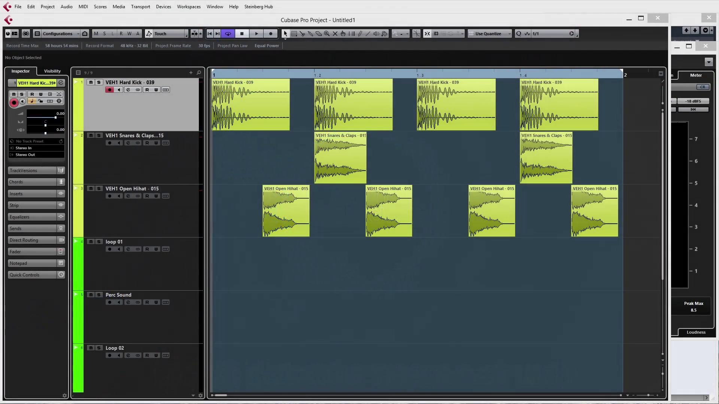Select the Zoom magnifier tool
Image resolution: width=719 pixels, height=404 pixels.
[327, 34]
